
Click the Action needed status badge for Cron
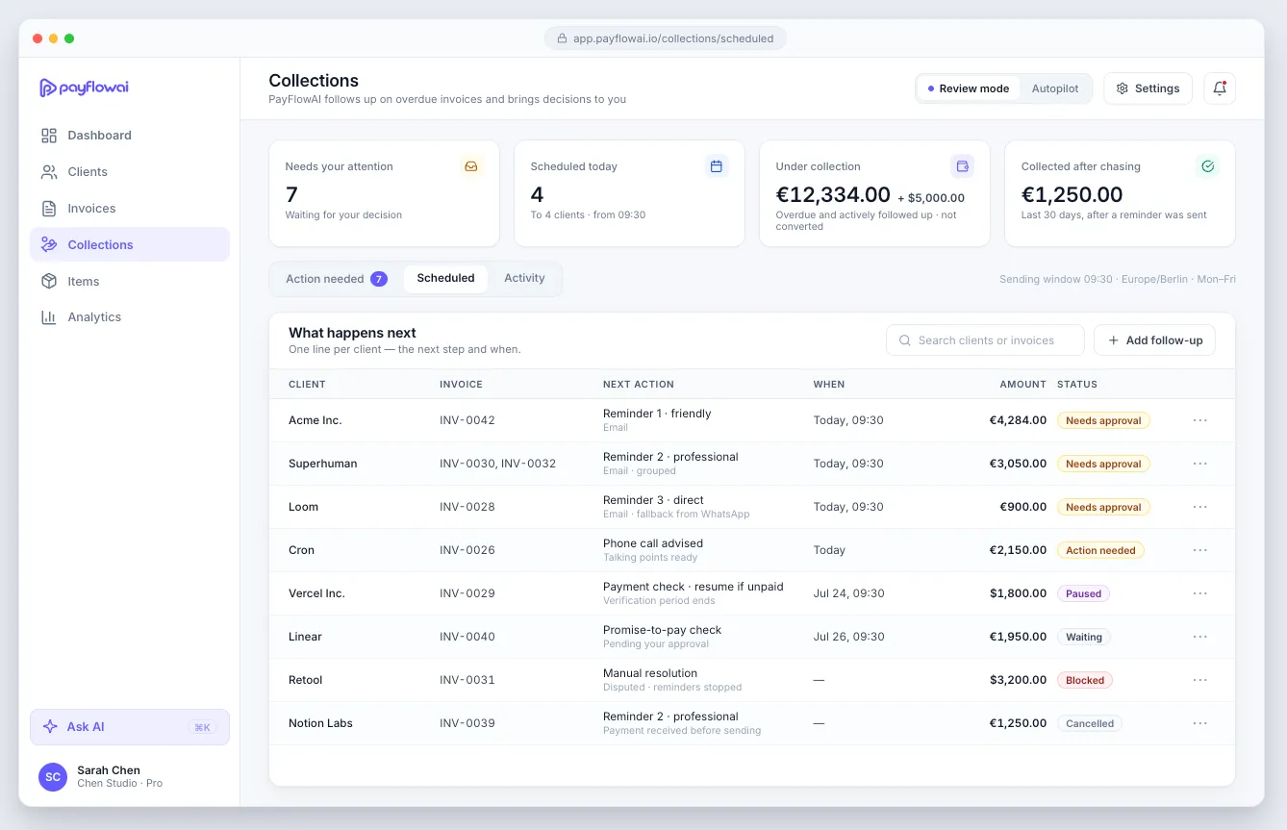[x=1100, y=550]
